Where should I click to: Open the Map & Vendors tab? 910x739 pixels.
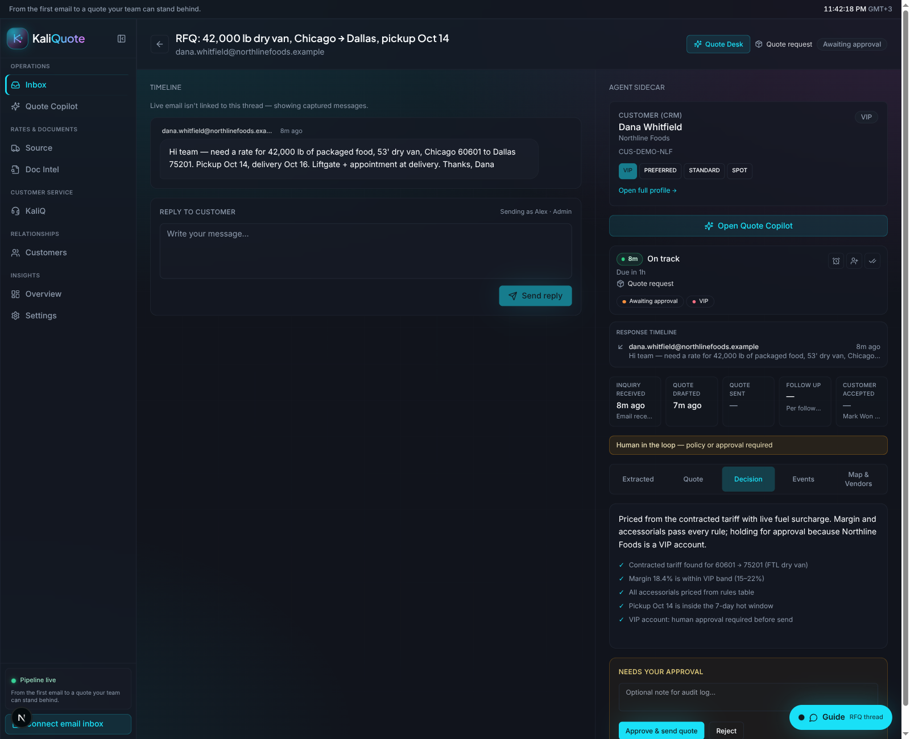[x=858, y=479]
